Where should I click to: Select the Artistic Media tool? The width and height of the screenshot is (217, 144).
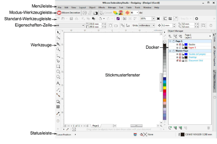pos(58,61)
